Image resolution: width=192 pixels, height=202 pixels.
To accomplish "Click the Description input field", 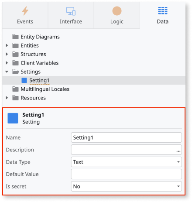I will 126,150.
